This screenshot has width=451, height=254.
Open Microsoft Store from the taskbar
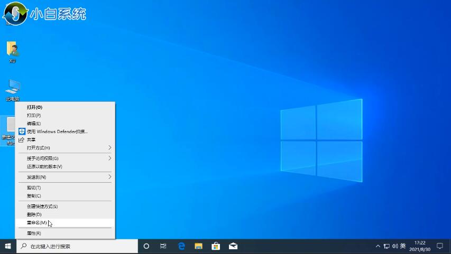click(x=216, y=246)
